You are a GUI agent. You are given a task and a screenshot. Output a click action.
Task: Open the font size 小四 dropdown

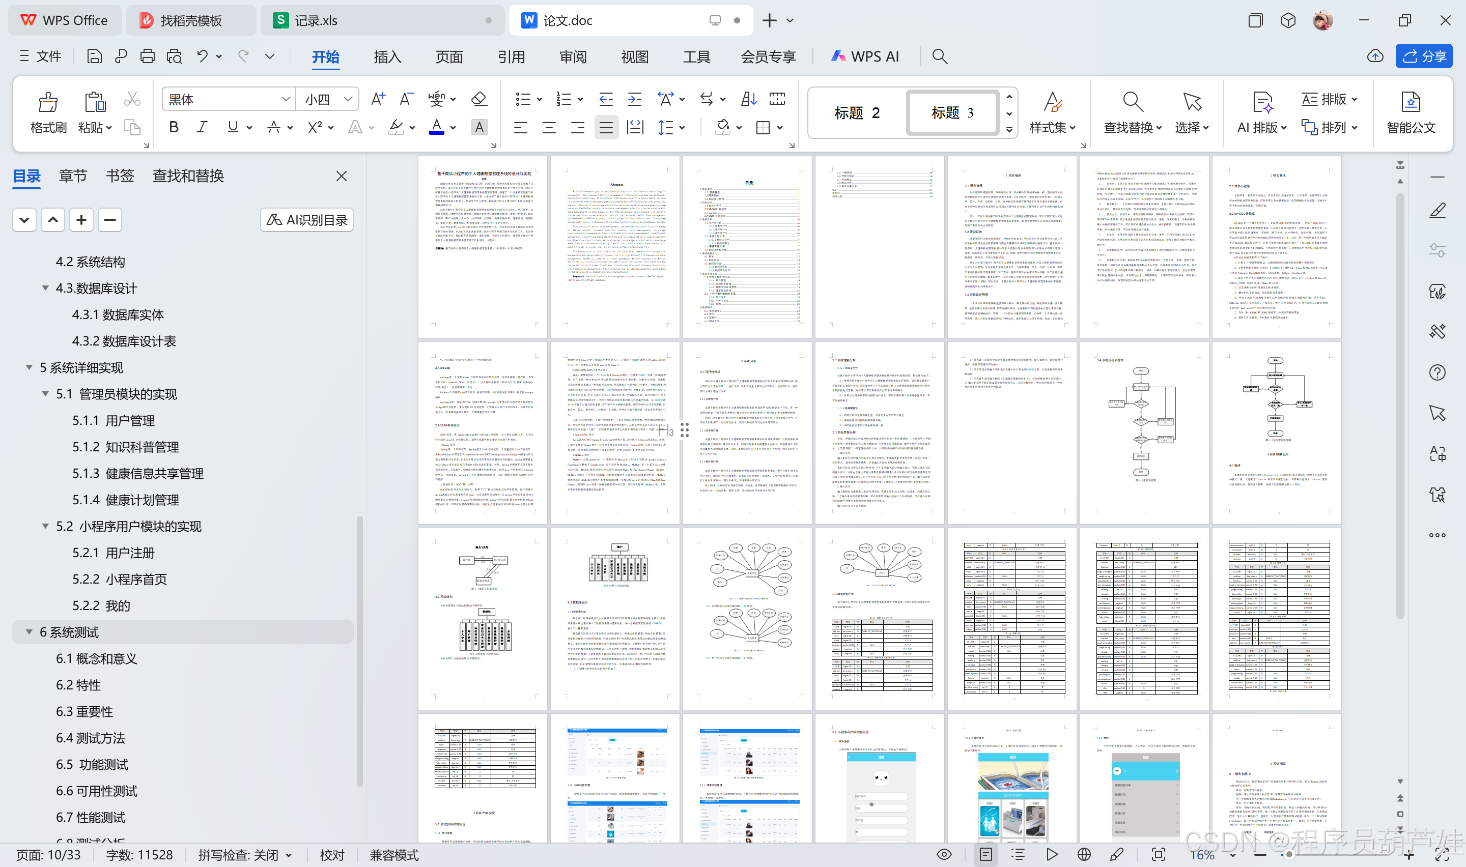(x=348, y=99)
